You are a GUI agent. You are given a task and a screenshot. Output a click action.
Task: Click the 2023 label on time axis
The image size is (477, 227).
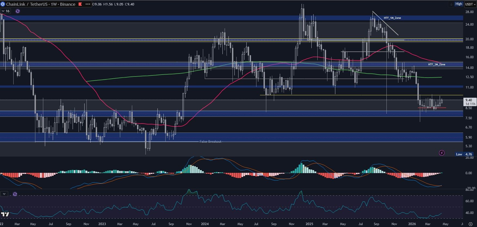(x=102, y=224)
